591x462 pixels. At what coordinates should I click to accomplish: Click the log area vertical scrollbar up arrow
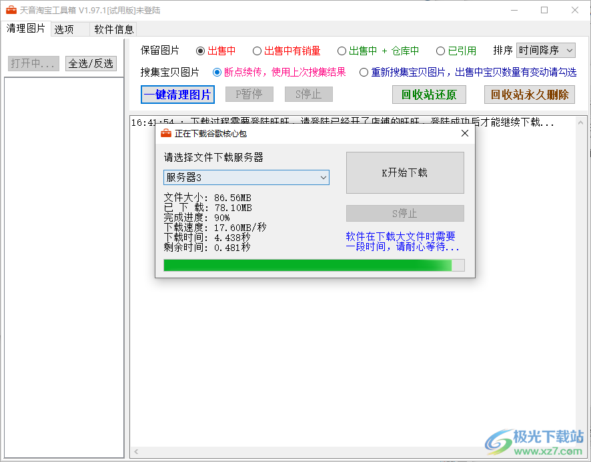click(x=581, y=122)
